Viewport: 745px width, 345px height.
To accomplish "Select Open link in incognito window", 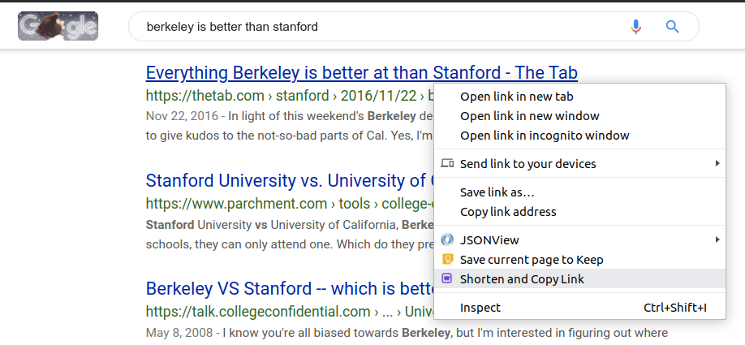I will 545,136.
